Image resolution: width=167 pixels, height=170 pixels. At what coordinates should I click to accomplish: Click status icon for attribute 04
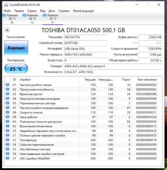coord(8,98)
